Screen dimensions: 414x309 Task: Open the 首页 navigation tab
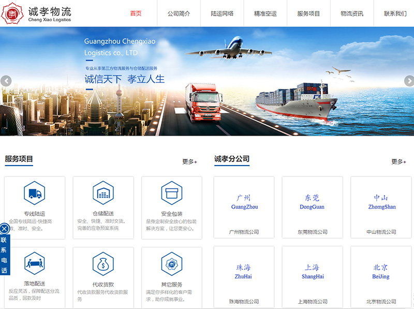pos(136,13)
